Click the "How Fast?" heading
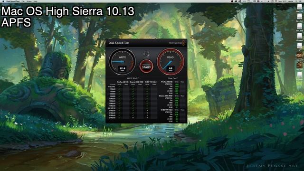Screen dimensions: 304x171 pos(172,78)
